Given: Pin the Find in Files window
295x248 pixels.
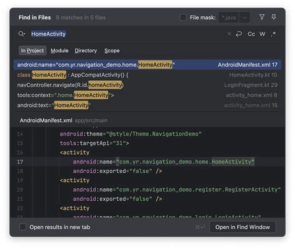Looking at the screenshot, I should pyautogui.click(x=274, y=17).
